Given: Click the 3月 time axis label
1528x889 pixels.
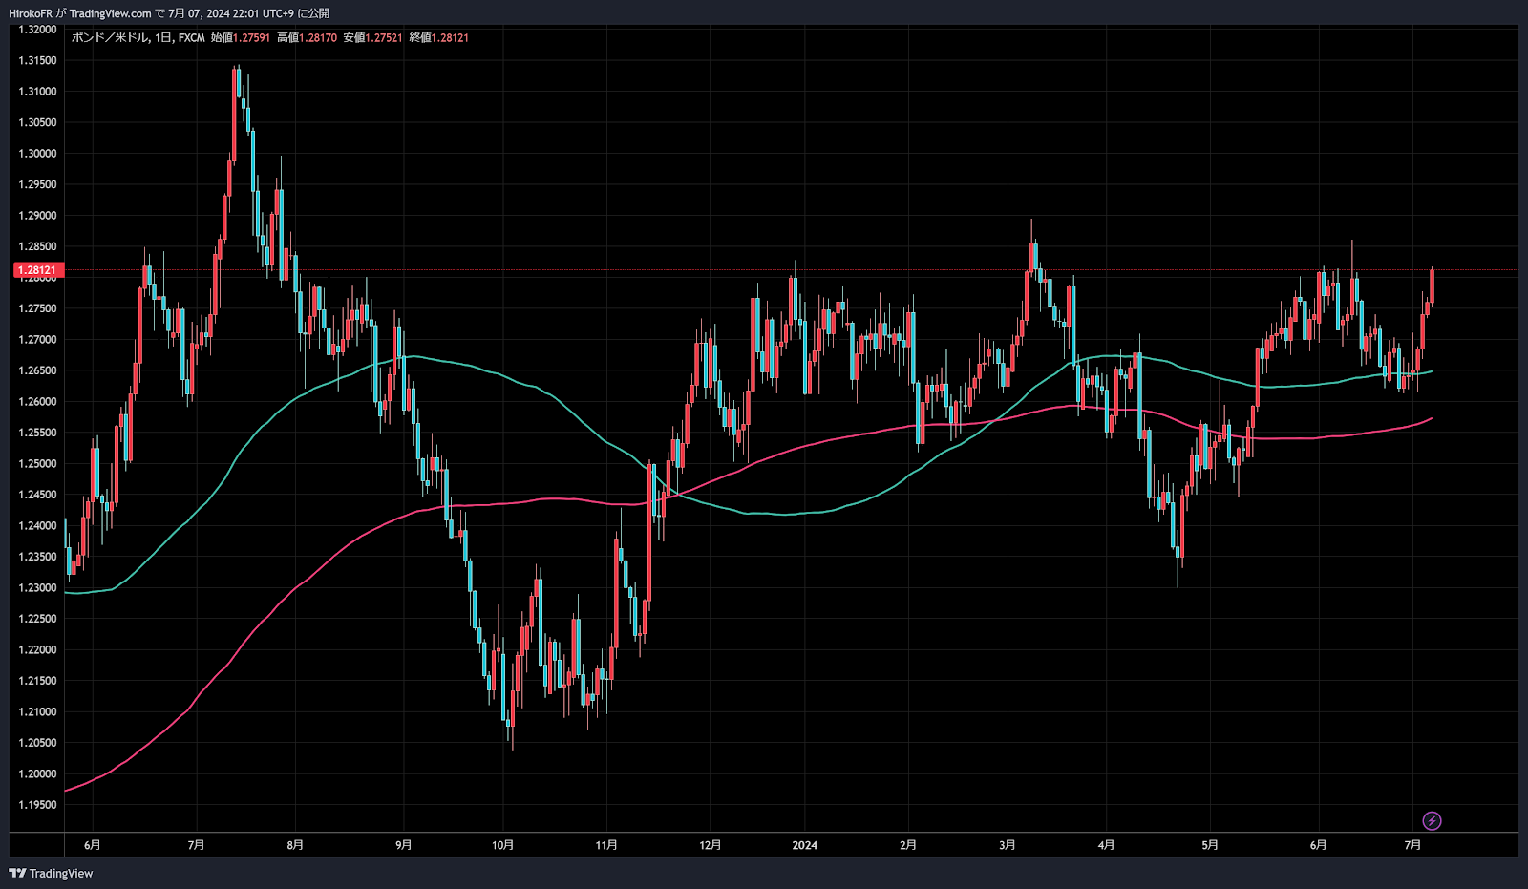Looking at the screenshot, I should click(x=1008, y=845).
